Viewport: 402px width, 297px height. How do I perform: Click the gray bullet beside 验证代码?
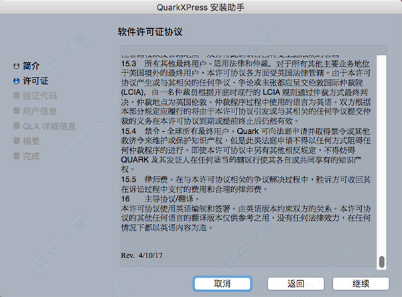(16, 96)
